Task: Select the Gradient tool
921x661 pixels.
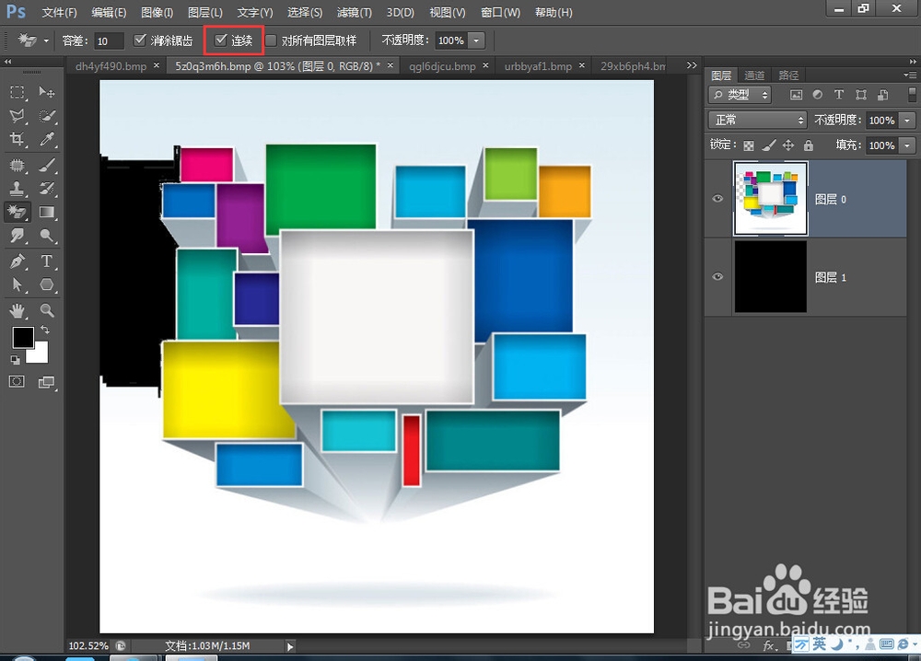Action: point(47,212)
